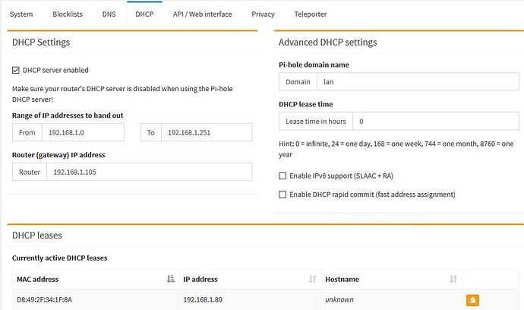Screen dimensions: 524x310
Task: Switch to the System tab
Action: pos(21,14)
